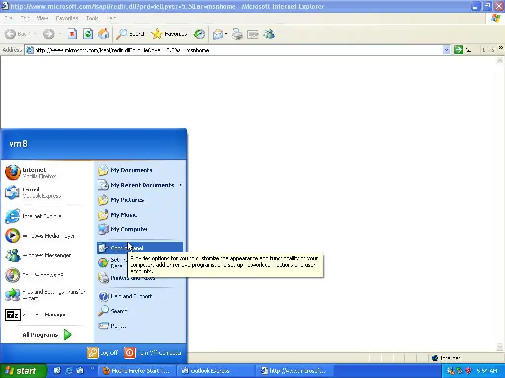The height and width of the screenshot is (378, 505).
Task: Click the vertical scrollbar down arrow
Action: coord(500,347)
